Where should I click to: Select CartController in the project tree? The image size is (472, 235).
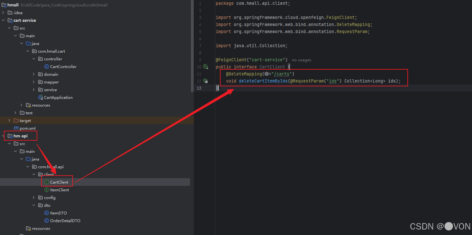pyautogui.click(x=63, y=66)
